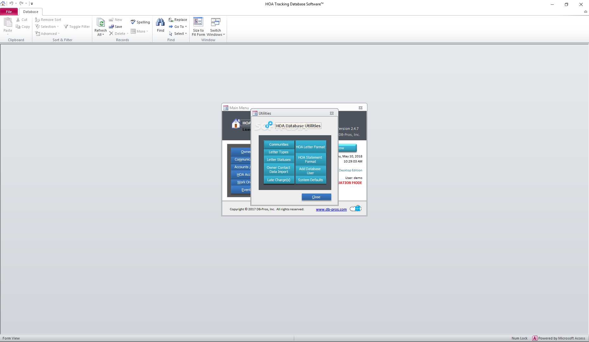Click the cloud Windows icon in Main Menu footer
The width and height of the screenshot is (589, 342).
coord(356,208)
